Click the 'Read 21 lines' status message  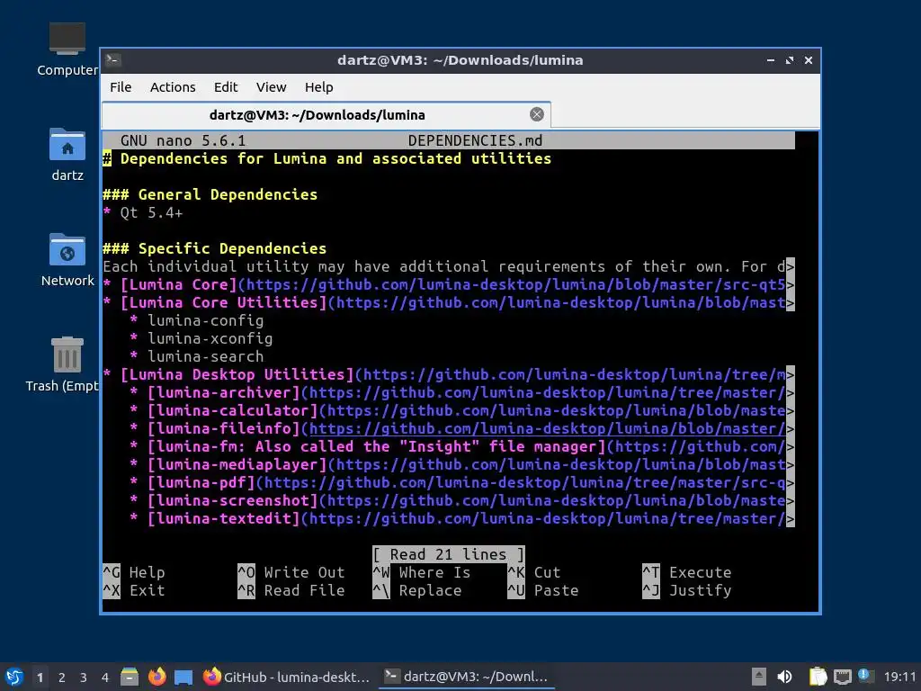click(x=449, y=554)
